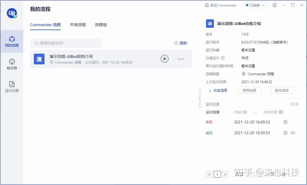Run the 演示流程-UiBot自我介绍 flow
The height and width of the screenshot is (185, 307).
(165, 59)
